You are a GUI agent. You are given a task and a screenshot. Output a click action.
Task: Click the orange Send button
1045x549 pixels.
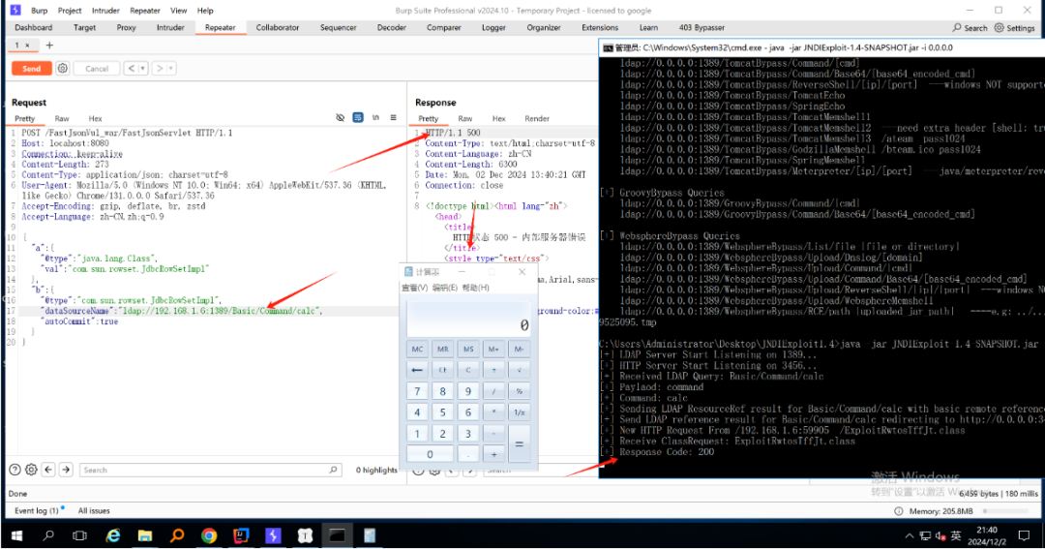pyautogui.click(x=31, y=69)
